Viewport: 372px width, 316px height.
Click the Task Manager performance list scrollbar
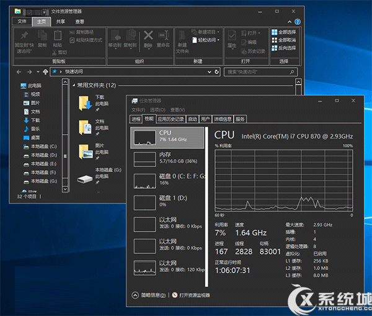pos(206,207)
